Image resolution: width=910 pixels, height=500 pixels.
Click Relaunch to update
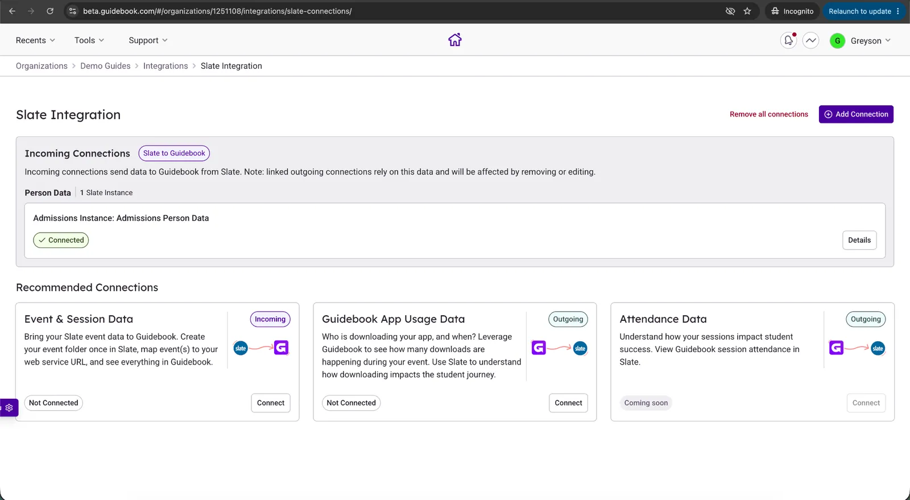coord(859,11)
